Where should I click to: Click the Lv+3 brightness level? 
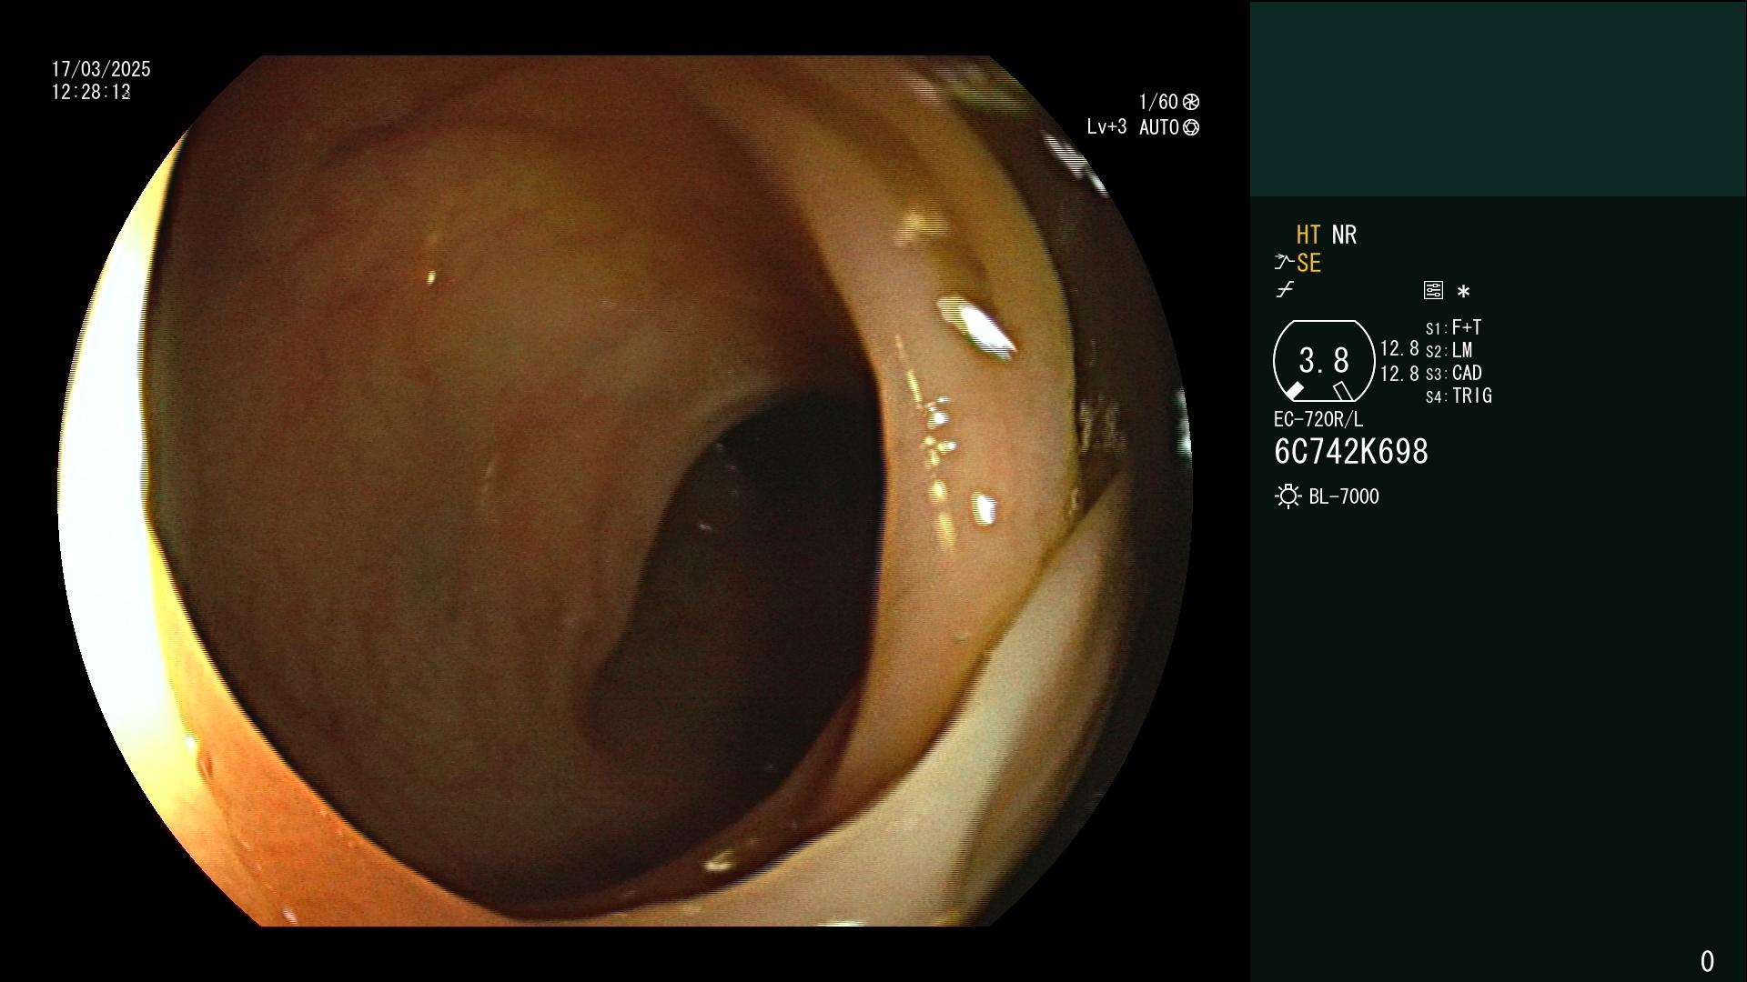pos(1106,127)
